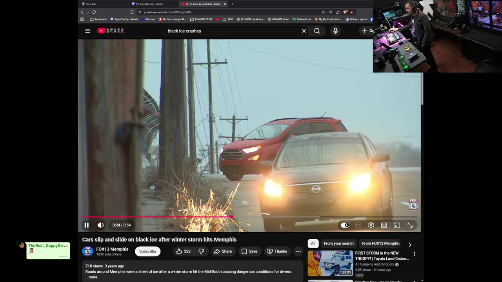Screen dimensions: 502x282
Task: Go back in the browser
Action: point(82,12)
